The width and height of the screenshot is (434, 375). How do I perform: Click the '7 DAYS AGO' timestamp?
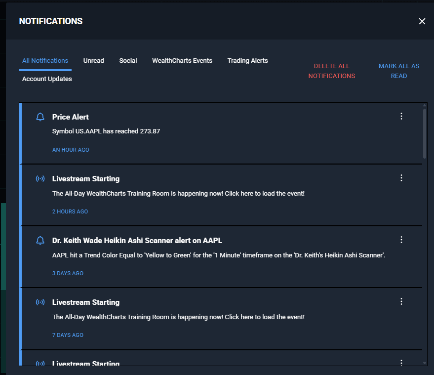pyautogui.click(x=68, y=335)
